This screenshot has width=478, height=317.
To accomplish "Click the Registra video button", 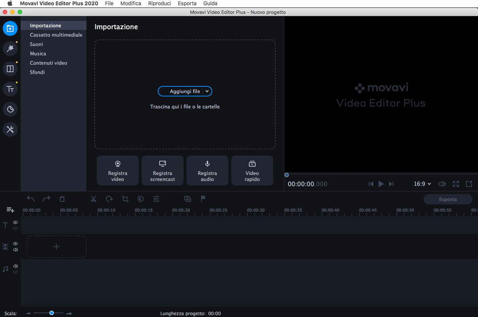I will [118, 170].
